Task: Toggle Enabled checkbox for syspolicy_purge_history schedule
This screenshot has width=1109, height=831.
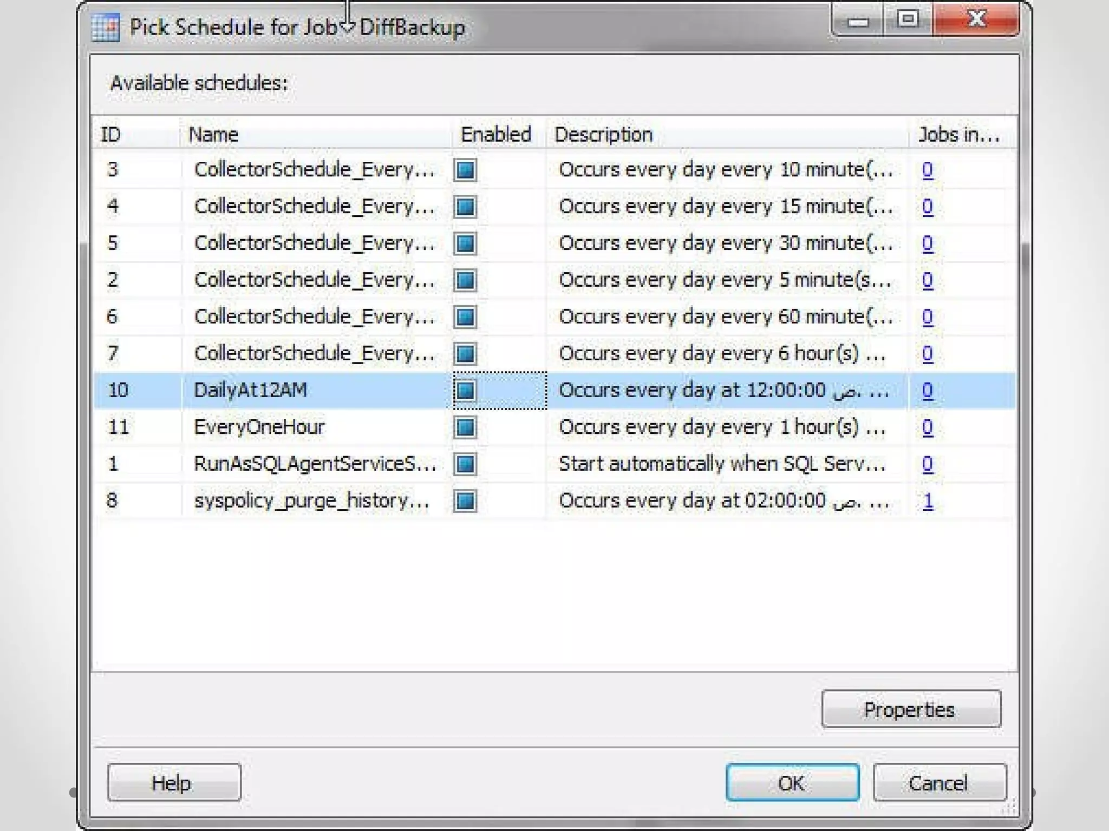Action: point(465,501)
